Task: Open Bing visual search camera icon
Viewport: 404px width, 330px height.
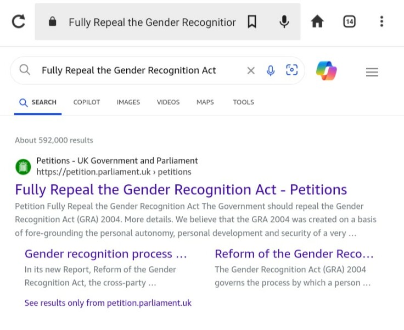Action: [291, 70]
